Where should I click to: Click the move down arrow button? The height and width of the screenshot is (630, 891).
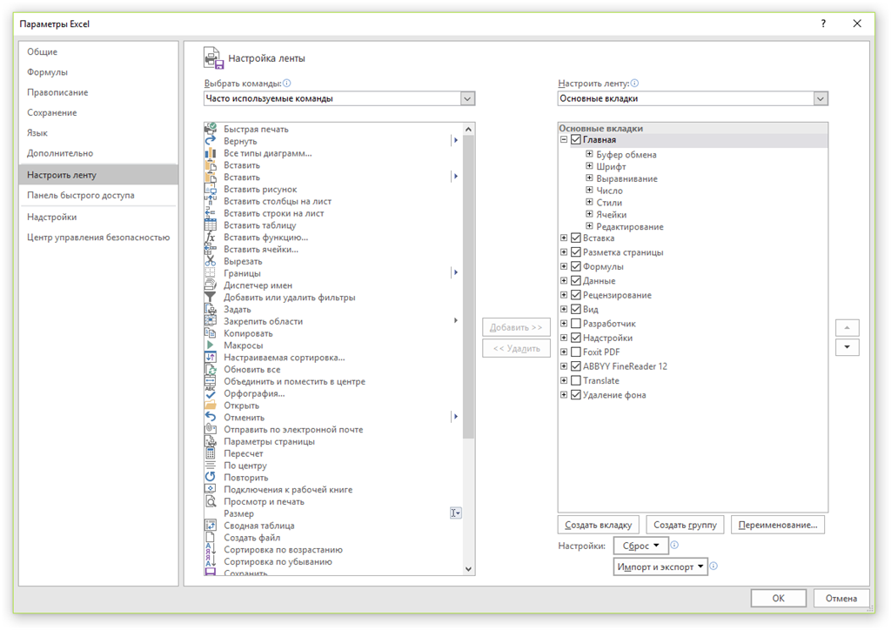pyautogui.click(x=847, y=347)
